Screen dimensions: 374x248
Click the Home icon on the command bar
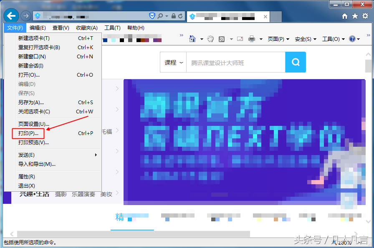[193, 39]
